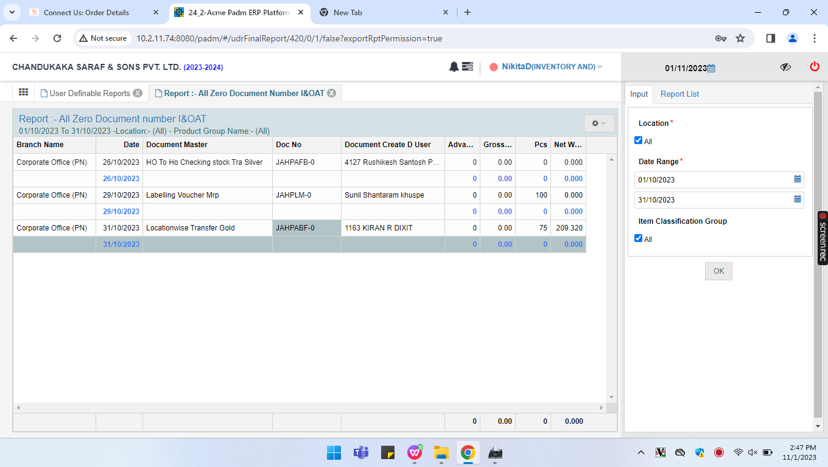Sort by Document Create D User header
828x467 pixels.
pos(393,145)
